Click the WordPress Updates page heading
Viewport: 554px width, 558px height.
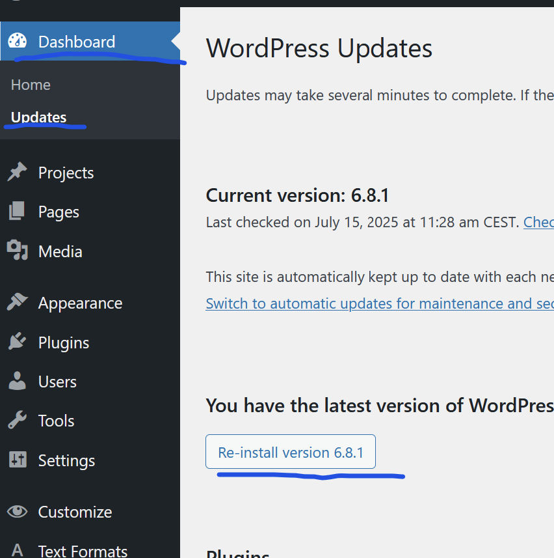tap(319, 49)
